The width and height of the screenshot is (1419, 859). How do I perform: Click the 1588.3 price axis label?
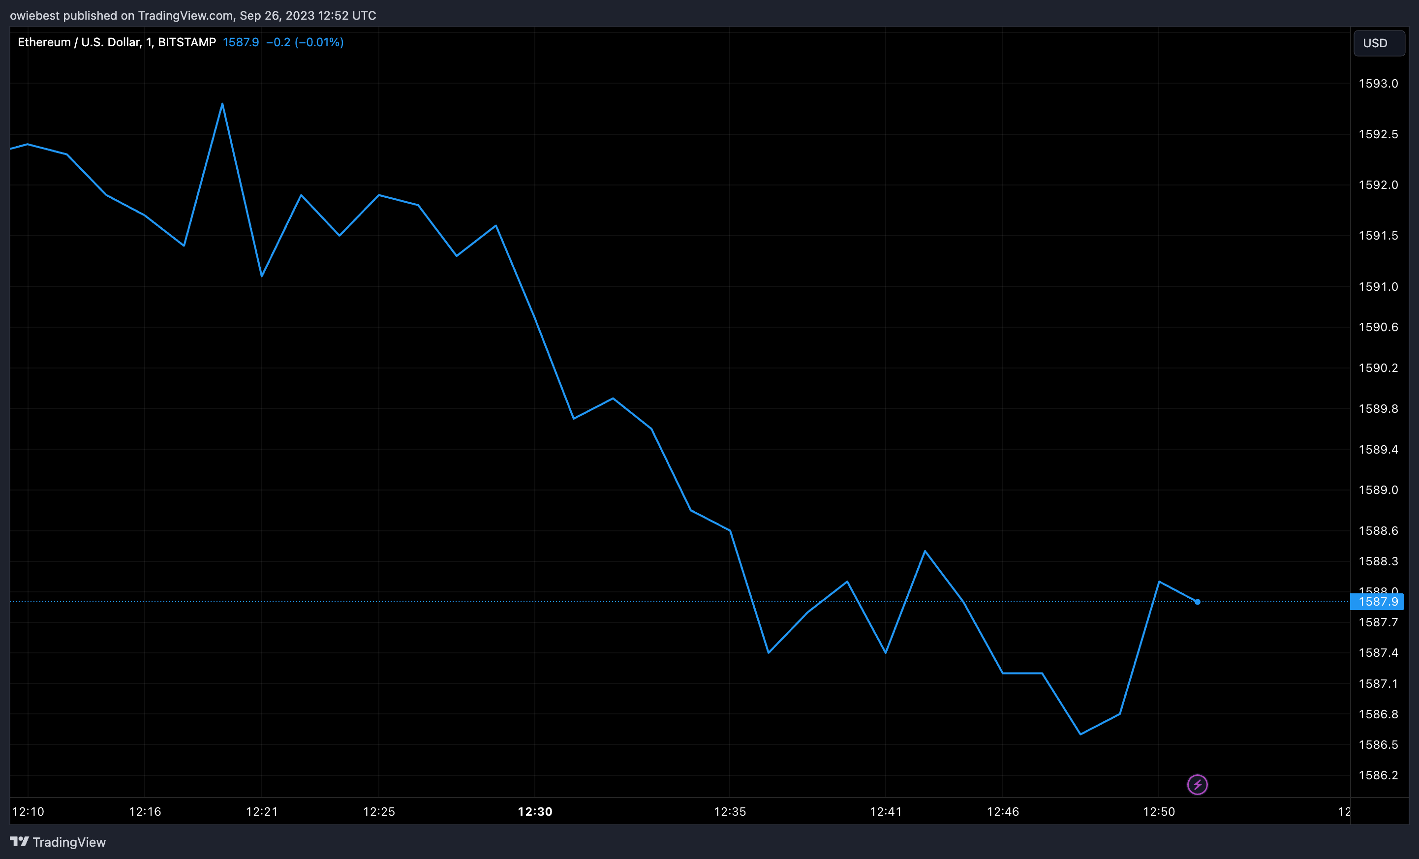1378,561
